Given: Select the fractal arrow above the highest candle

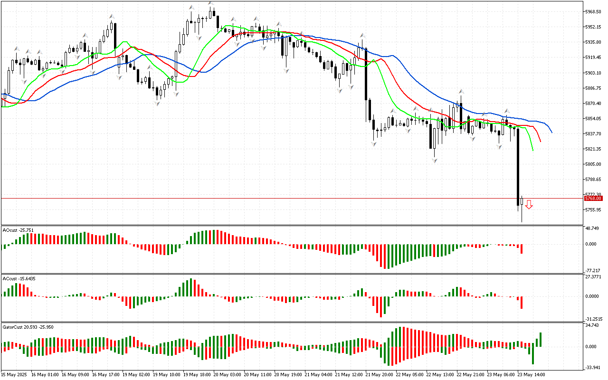Looking at the screenshot, I should click(x=210, y=4).
